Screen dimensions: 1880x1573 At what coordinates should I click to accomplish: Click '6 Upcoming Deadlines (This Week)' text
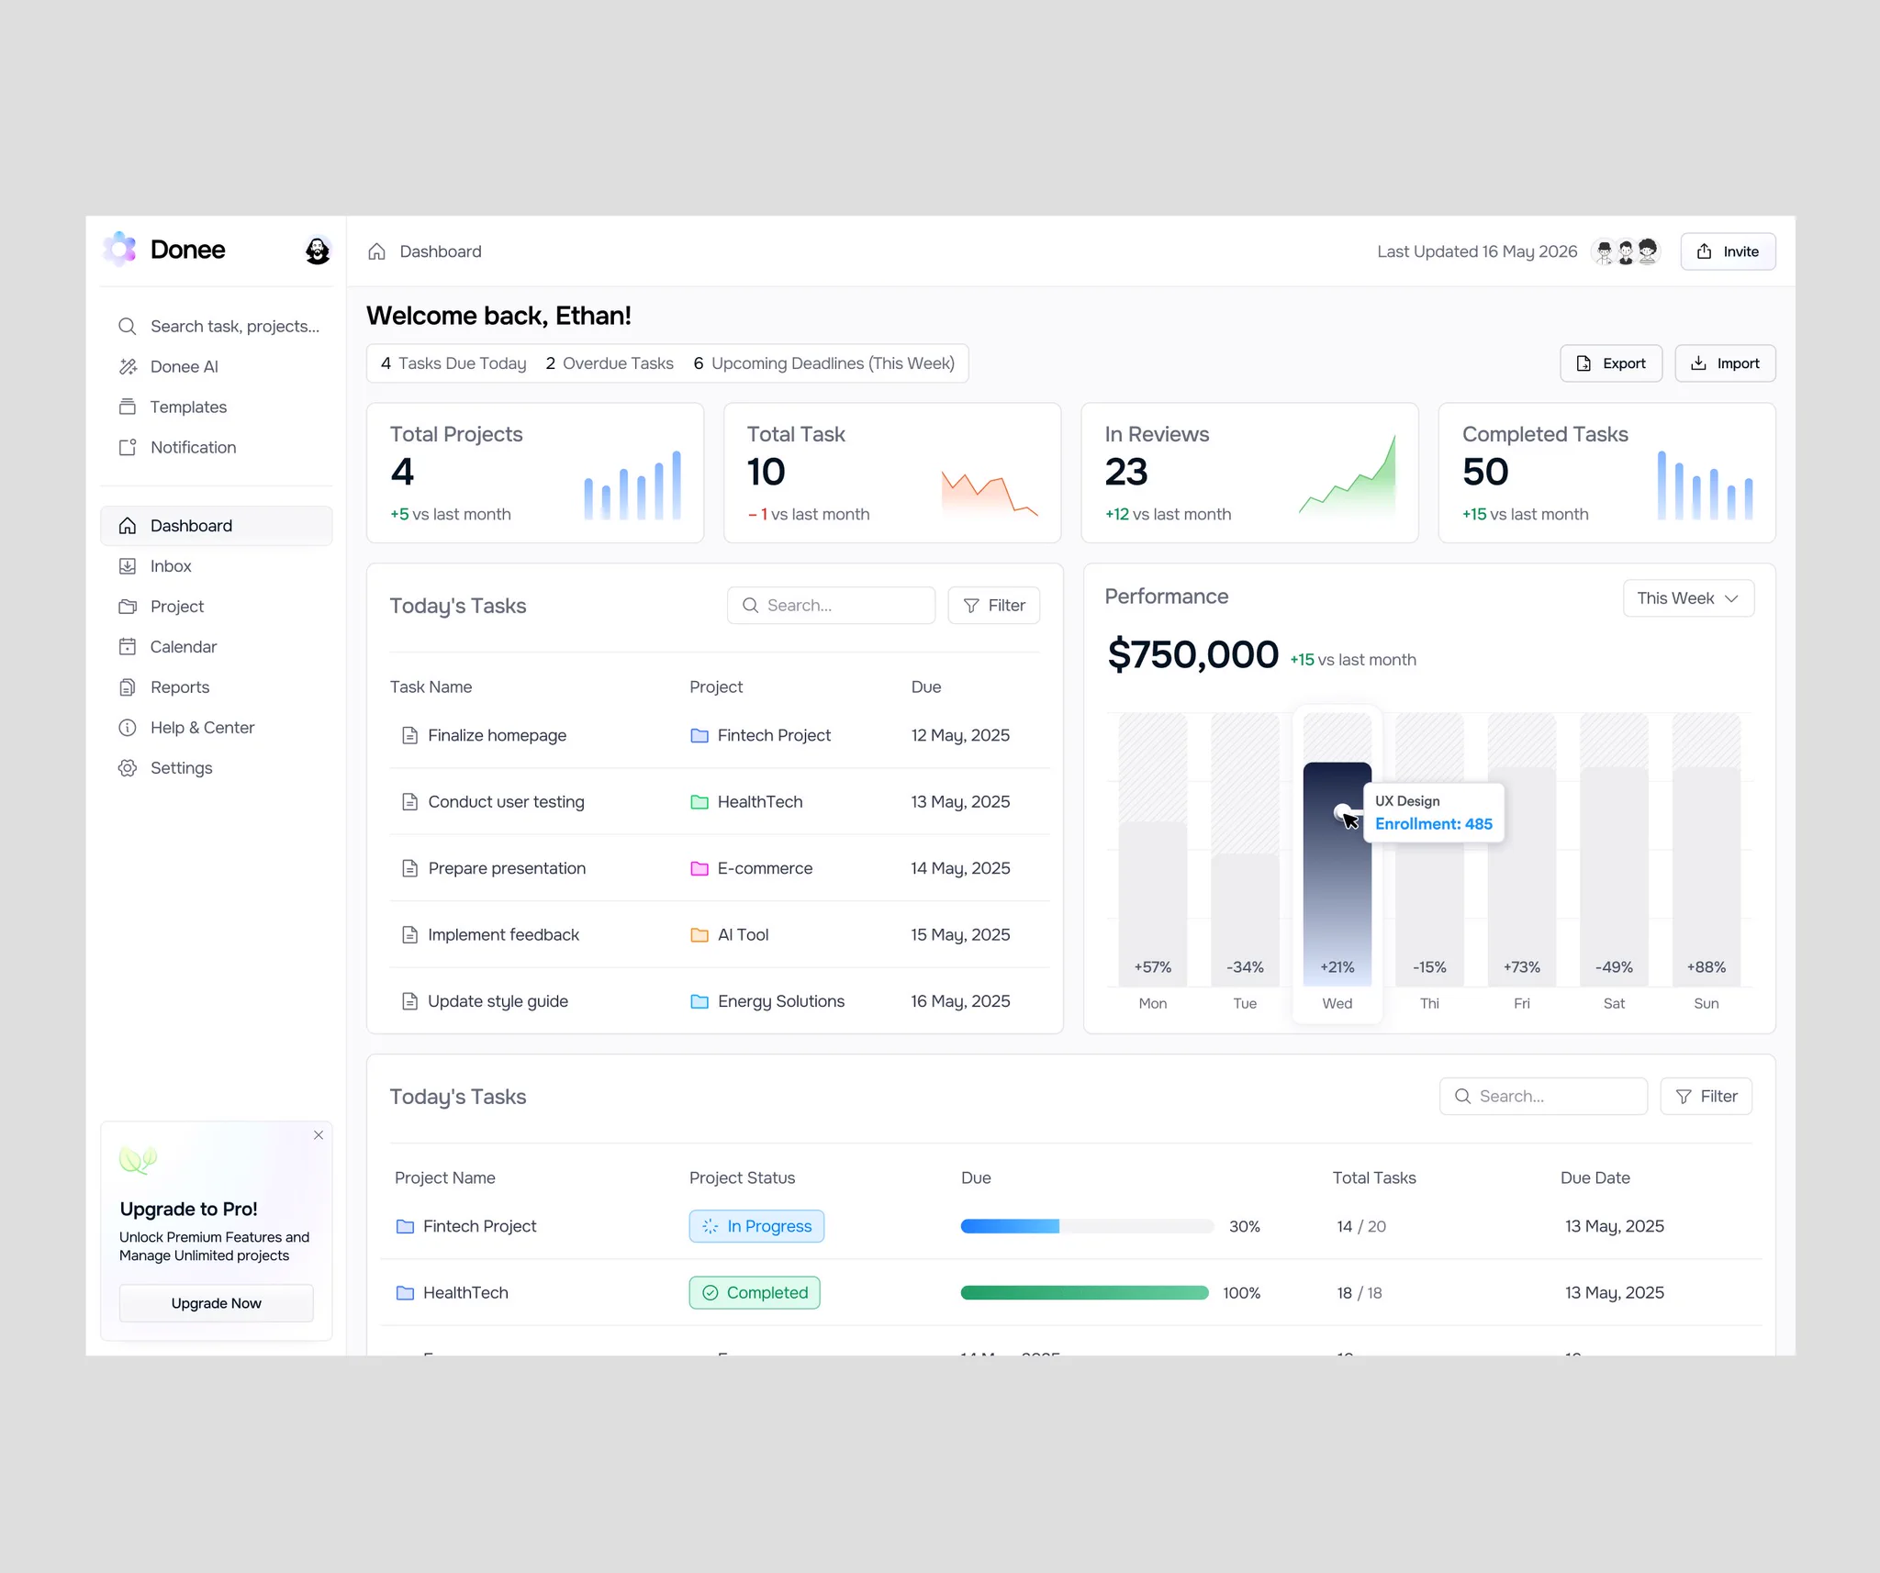click(x=823, y=363)
